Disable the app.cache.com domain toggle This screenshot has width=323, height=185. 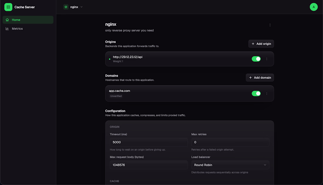(256, 94)
